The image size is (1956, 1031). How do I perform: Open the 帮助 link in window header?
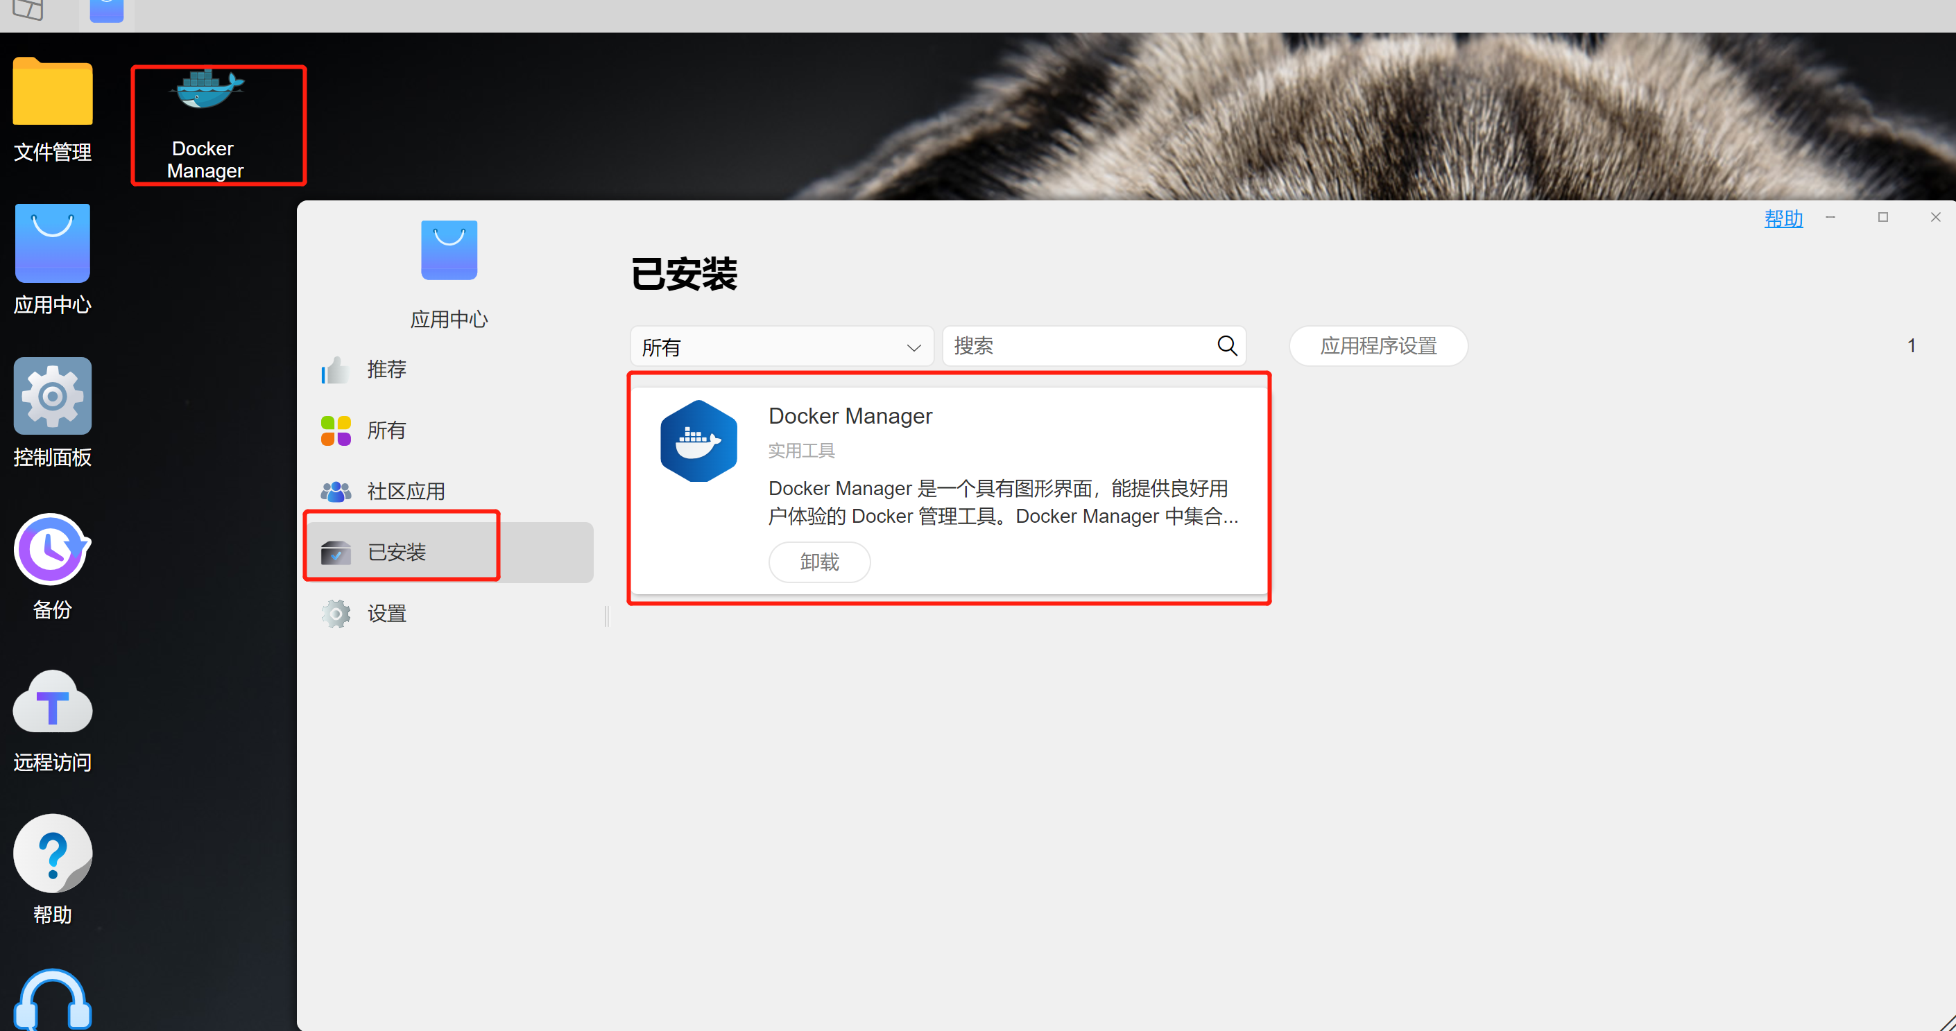(x=1783, y=218)
